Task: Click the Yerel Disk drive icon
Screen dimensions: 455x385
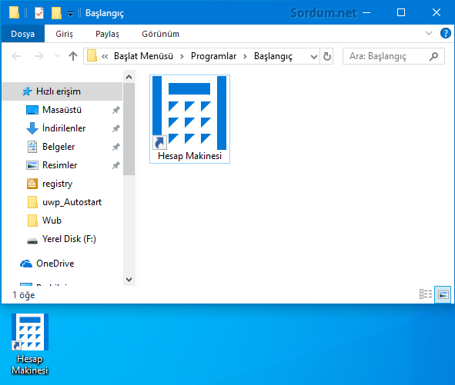Action: [x=32, y=241]
